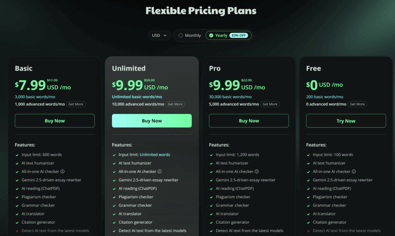Click Try Now on the Free plan

(346, 121)
